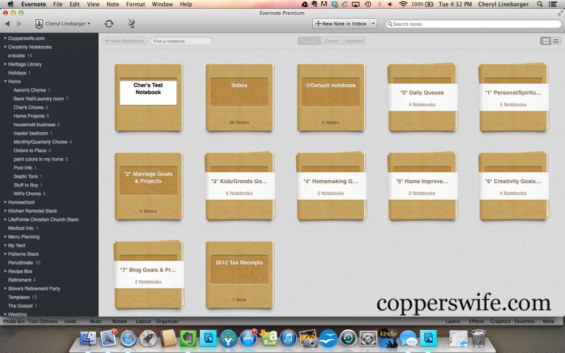
Task: Click Layers in the bottom bar
Action: [x=452, y=322]
